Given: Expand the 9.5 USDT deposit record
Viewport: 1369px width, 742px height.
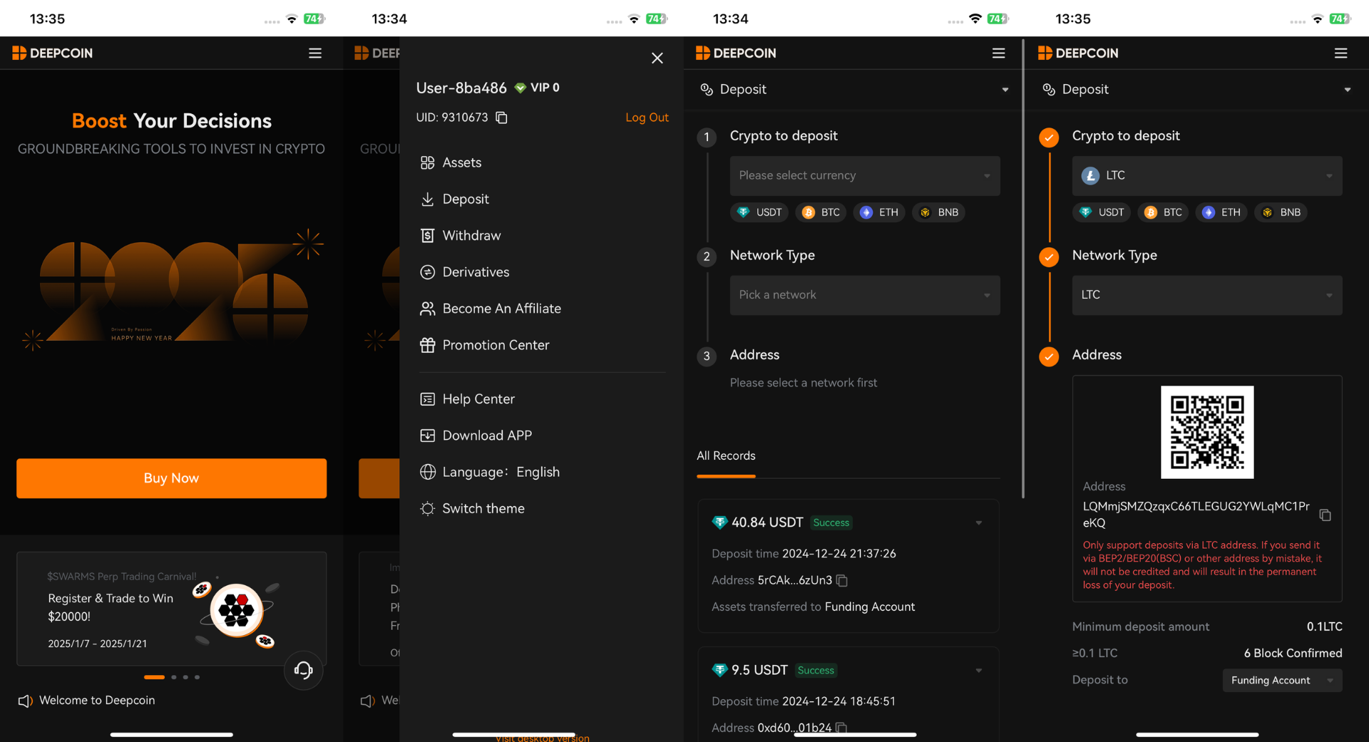Looking at the screenshot, I should (x=979, y=671).
